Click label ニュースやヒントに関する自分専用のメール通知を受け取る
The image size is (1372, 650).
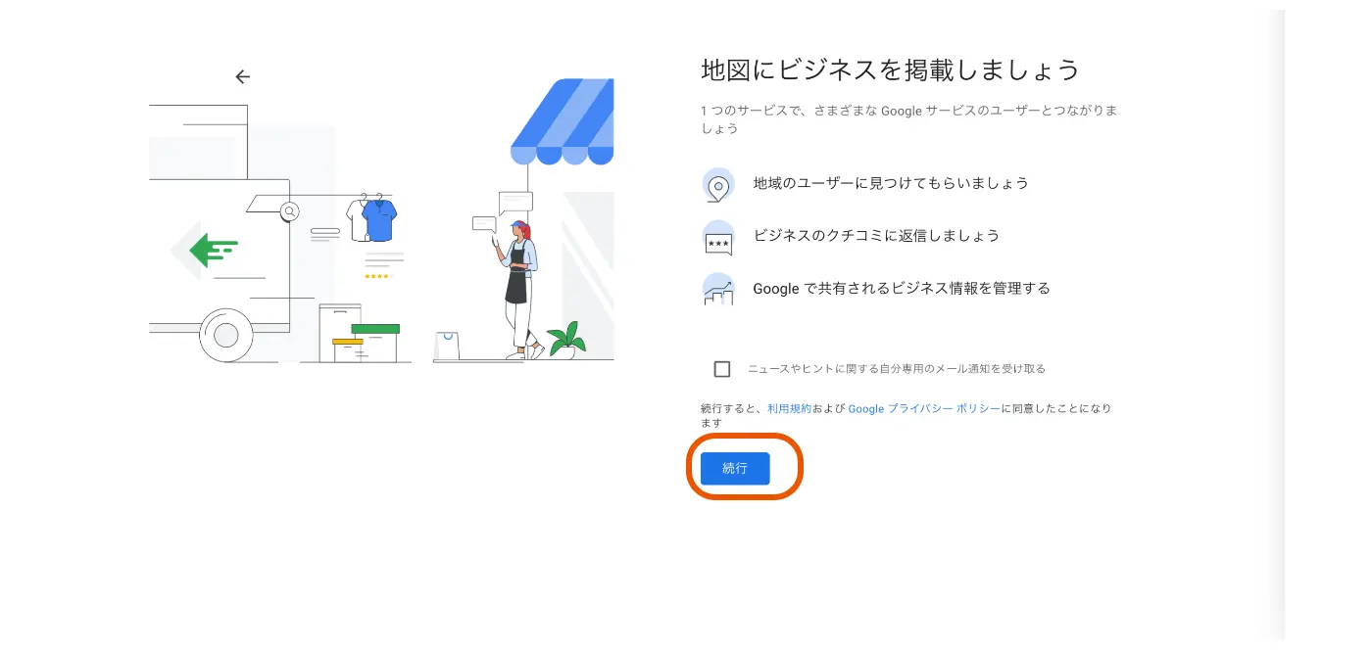(x=897, y=369)
